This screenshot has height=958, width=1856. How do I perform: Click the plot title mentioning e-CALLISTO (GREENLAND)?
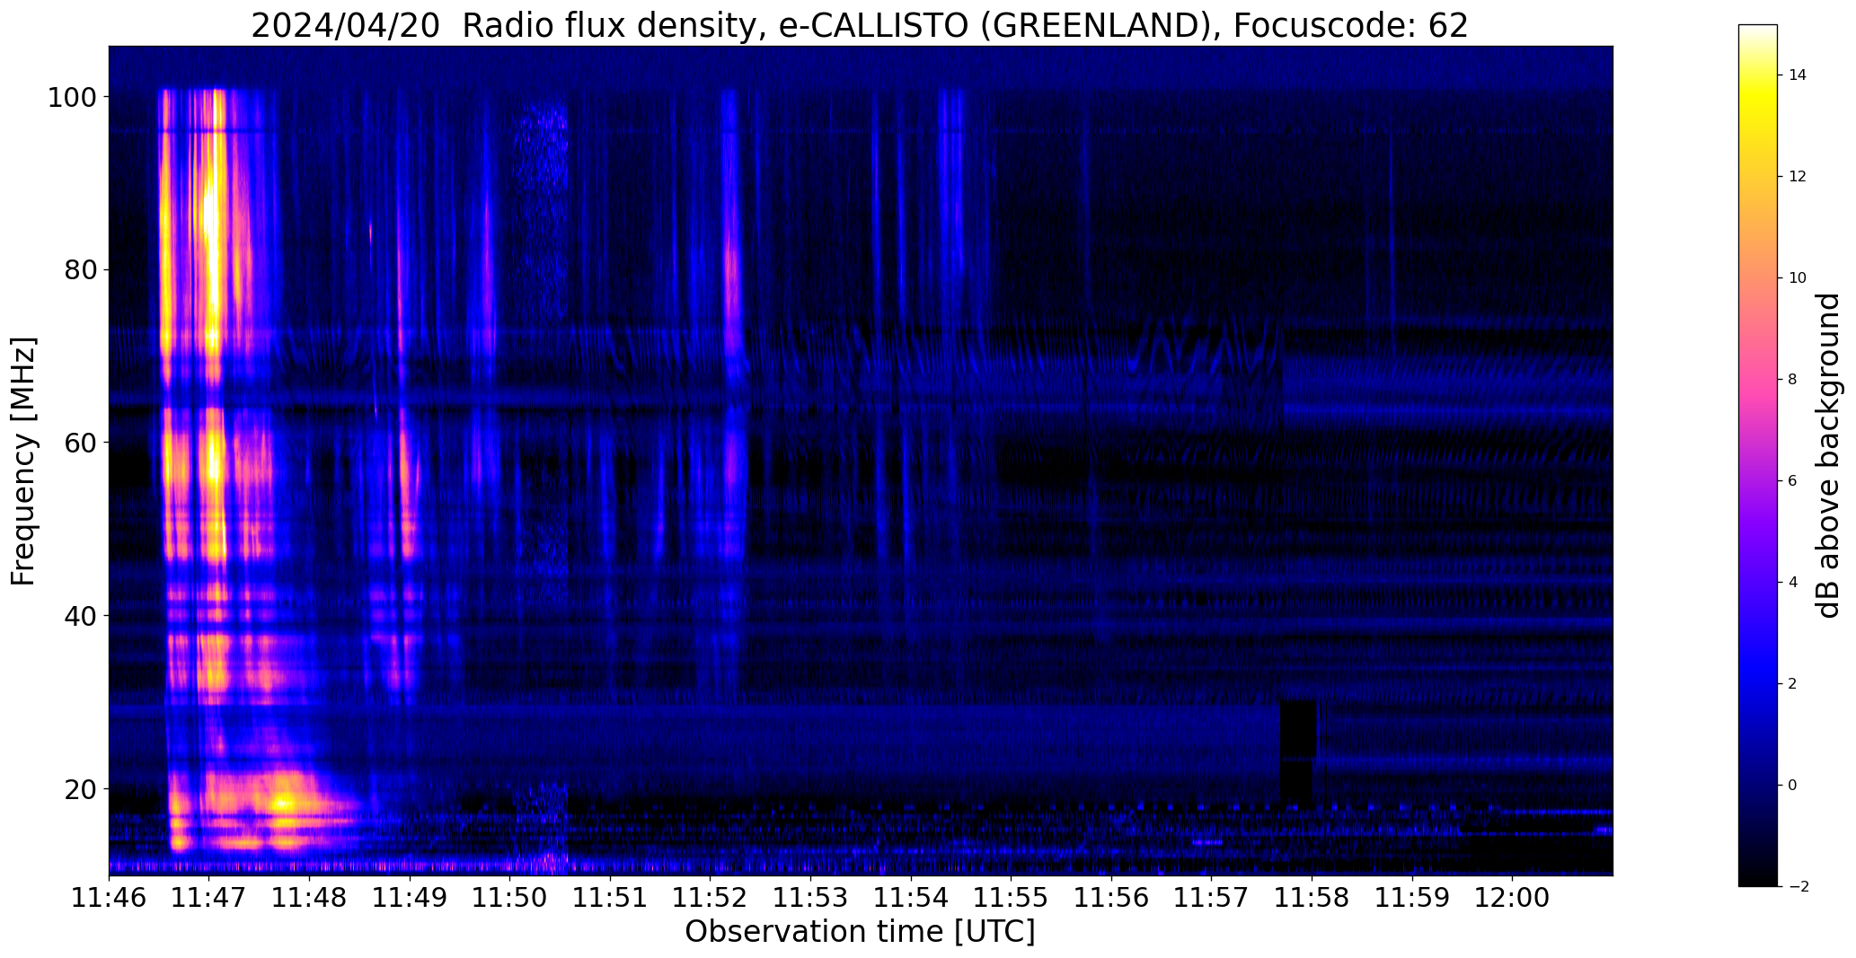(x=860, y=25)
